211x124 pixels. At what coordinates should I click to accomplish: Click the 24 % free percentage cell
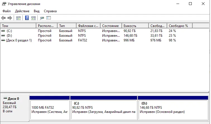(x=172, y=31)
